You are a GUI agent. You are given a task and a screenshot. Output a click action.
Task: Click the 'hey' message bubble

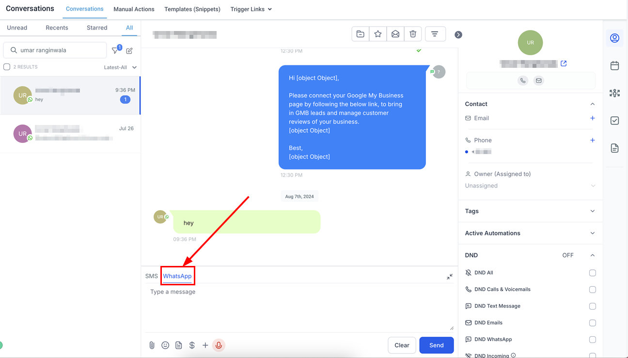[x=247, y=222]
